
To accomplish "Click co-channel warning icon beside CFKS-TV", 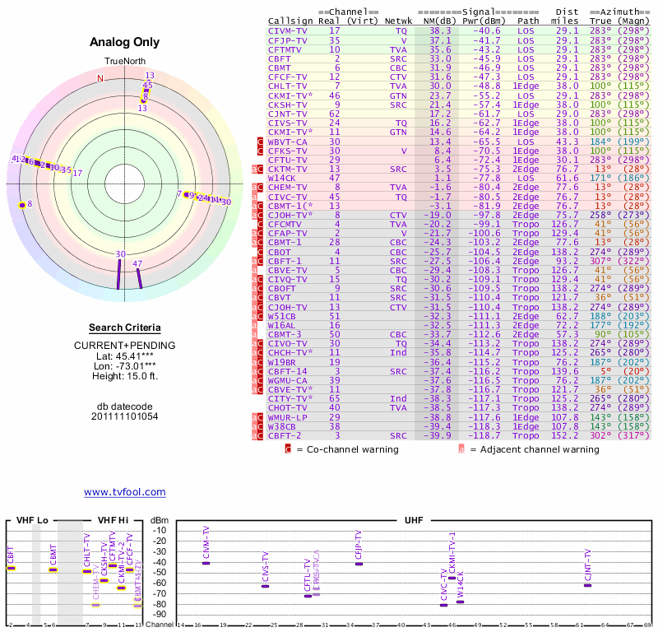I will 260,151.
